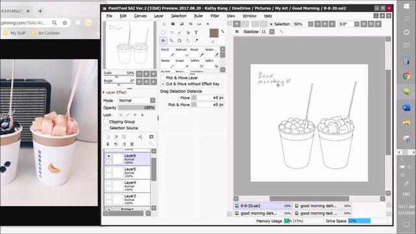
Task: Choose the AirBrush tool
Action: [x=182, y=52]
